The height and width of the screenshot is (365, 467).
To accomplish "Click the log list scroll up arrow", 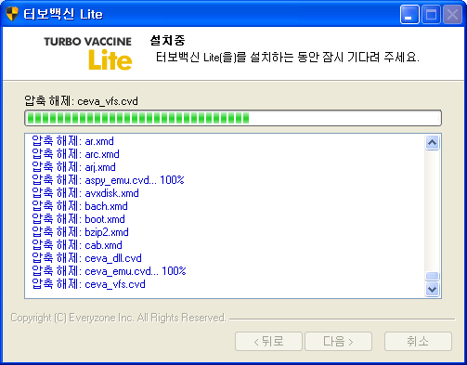I will pyautogui.click(x=432, y=143).
